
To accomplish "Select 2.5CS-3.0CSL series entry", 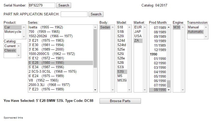I will pyautogui.click(x=61, y=71).
